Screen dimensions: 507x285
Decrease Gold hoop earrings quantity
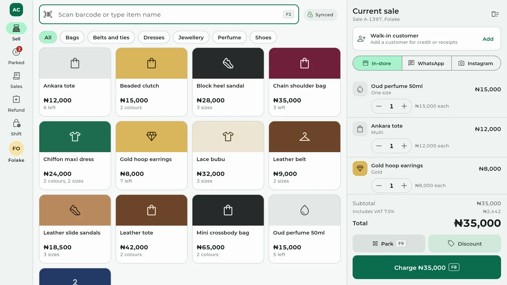(379, 186)
